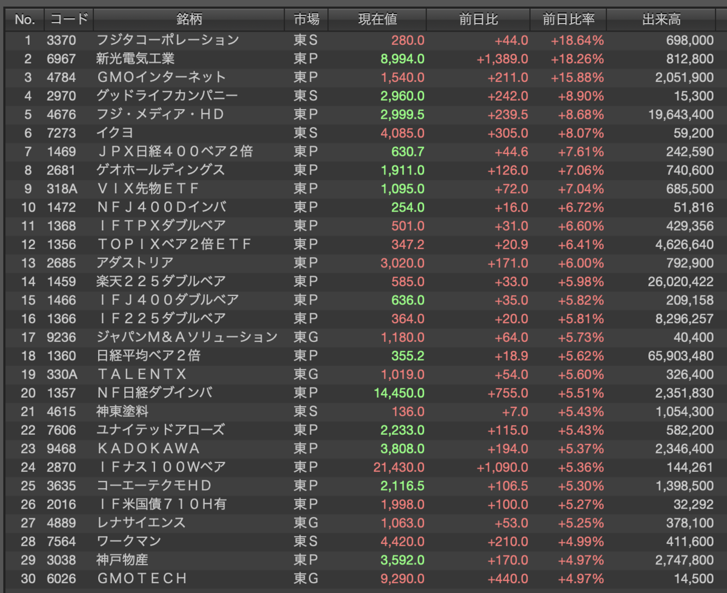727x593 pixels.
Task: Click change rate +7.61%
Action: click(580, 152)
